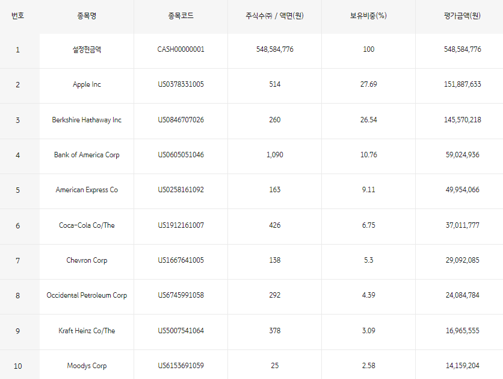Select Coca-Cola Co/The name cell
Image resolution: width=503 pixels, height=379 pixels.
[87, 225]
